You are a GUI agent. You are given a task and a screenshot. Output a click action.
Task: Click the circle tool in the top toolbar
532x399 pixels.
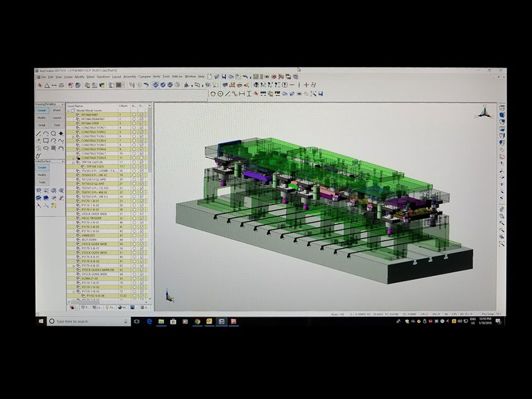pyautogui.click(x=213, y=93)
